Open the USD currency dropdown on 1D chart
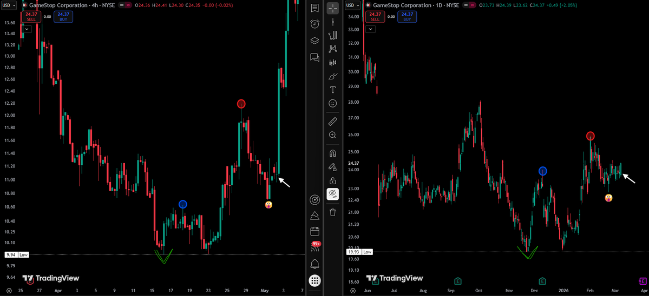Image resolution: width=649 pixels, height=296 pixels. click(352, 5)
